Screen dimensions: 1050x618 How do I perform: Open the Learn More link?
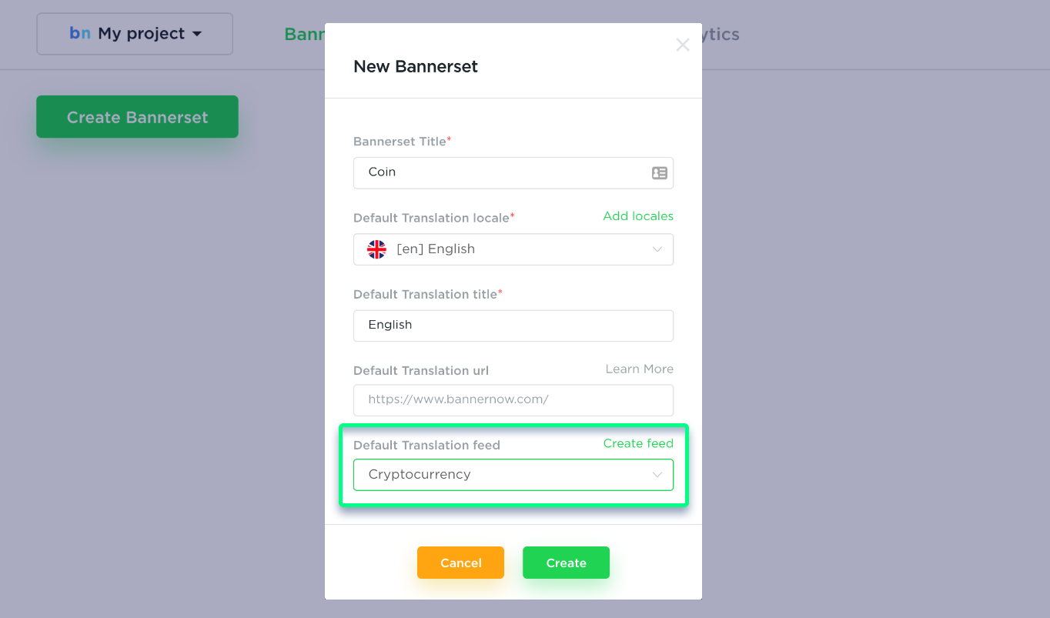pyautogui.click(x=639, y=369)
